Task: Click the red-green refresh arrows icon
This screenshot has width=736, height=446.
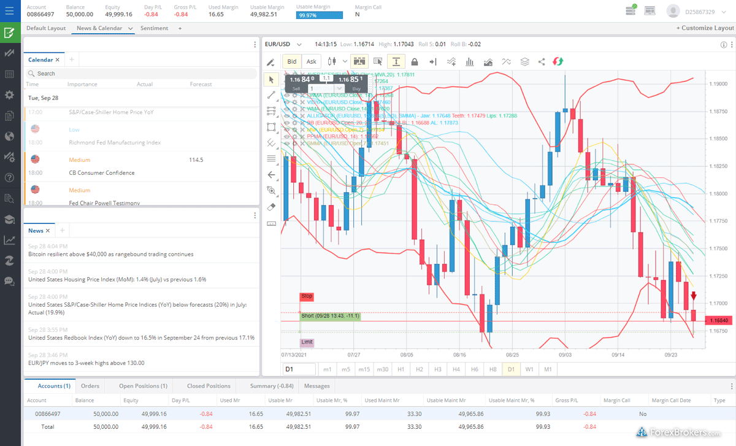Action: (x=558, y=61)
